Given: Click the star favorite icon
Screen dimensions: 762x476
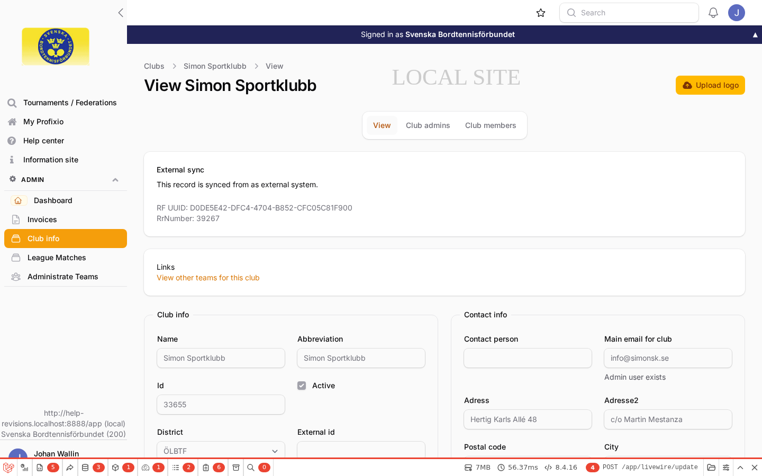Looking at the screenshot, I should point(541,13).
